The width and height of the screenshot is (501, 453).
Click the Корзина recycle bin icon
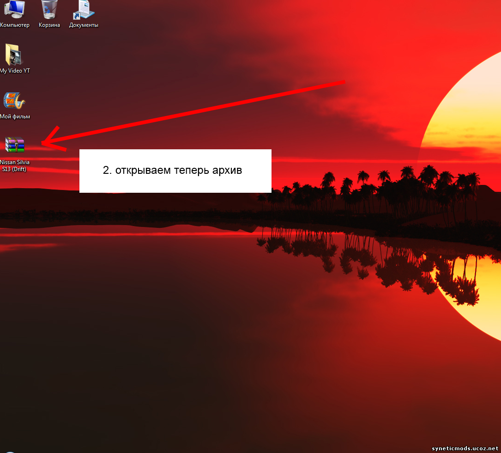[49, 9]
